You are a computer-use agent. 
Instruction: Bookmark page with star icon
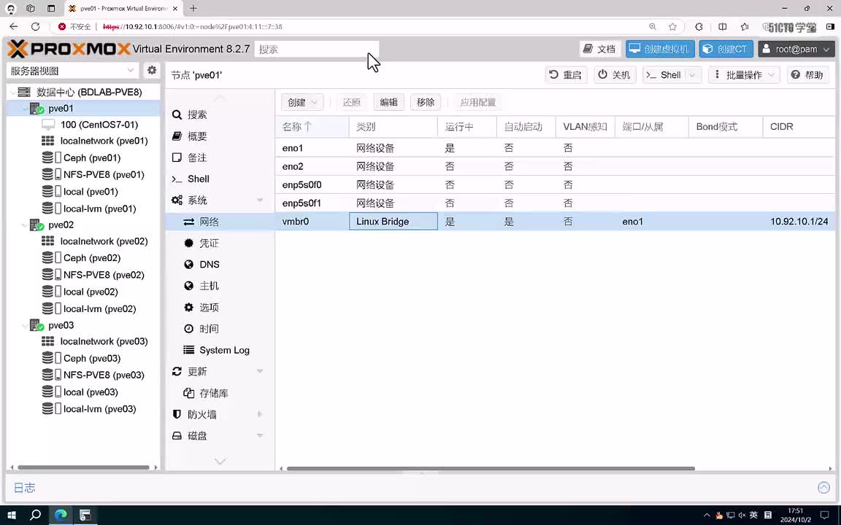pos(672,26)
